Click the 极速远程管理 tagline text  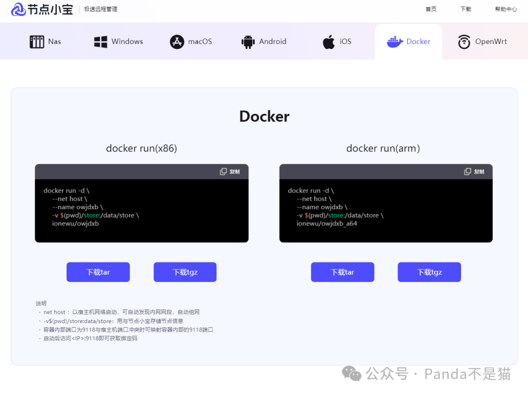(101, 9)
